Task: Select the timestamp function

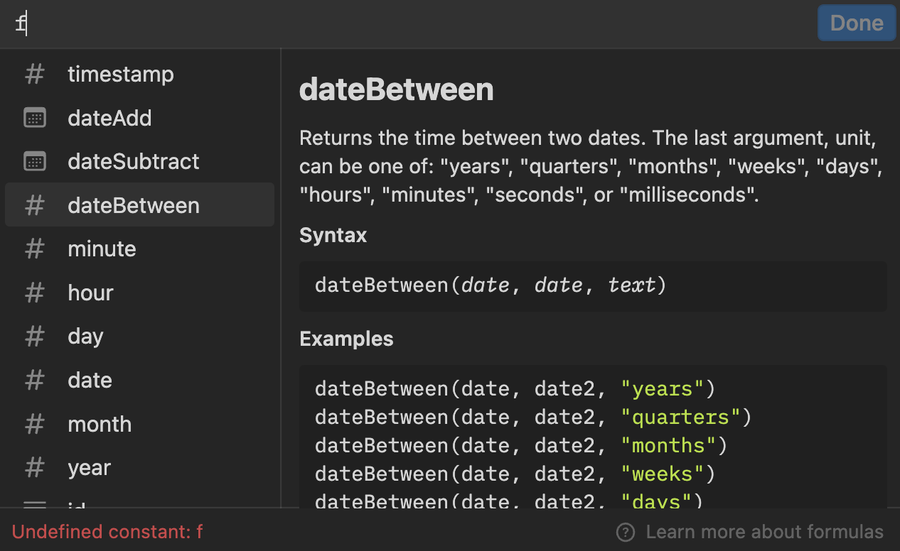Action: tap(120, 74)
